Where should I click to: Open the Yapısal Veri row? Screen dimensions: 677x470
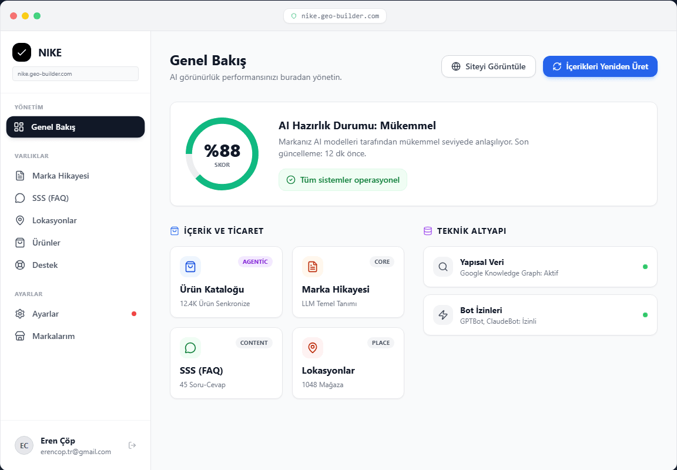point(540,267)
